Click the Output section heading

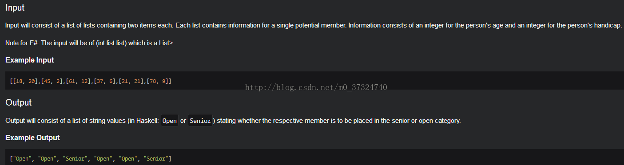point(18,102)
